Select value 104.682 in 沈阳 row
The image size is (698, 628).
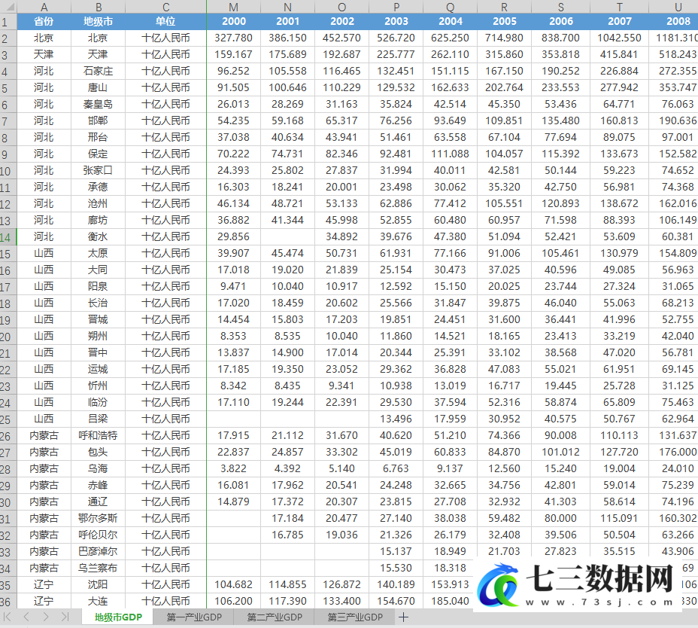click(x=234, y=585)
